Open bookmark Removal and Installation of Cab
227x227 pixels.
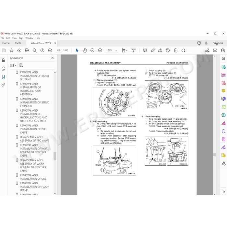pyautogui.click(x=33, y=177)
